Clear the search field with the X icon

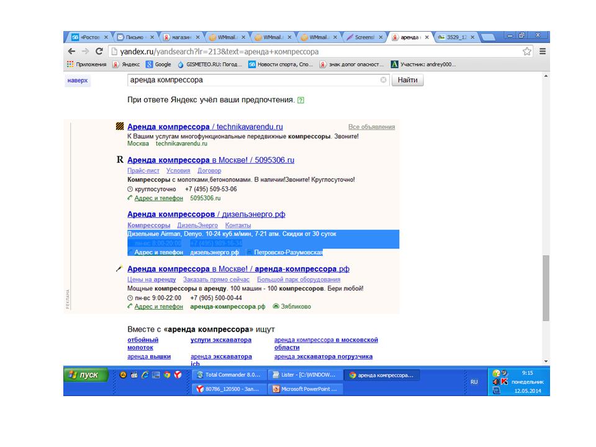383,80
